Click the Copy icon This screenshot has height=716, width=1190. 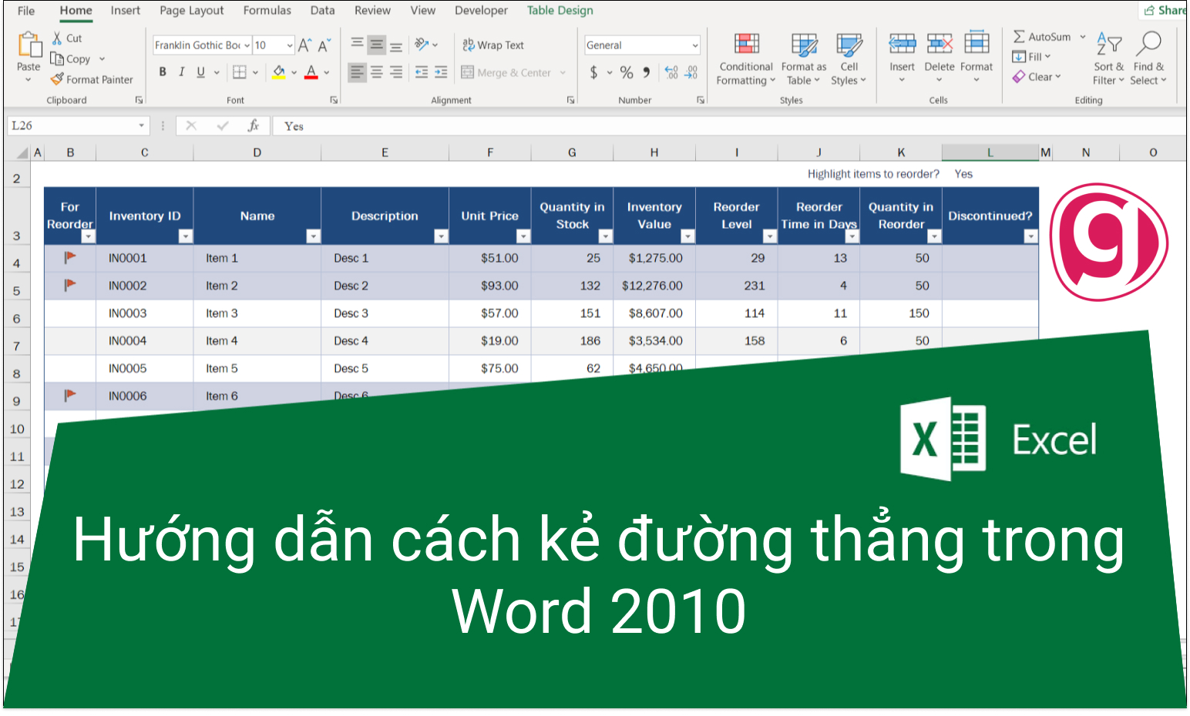(57, 59)
